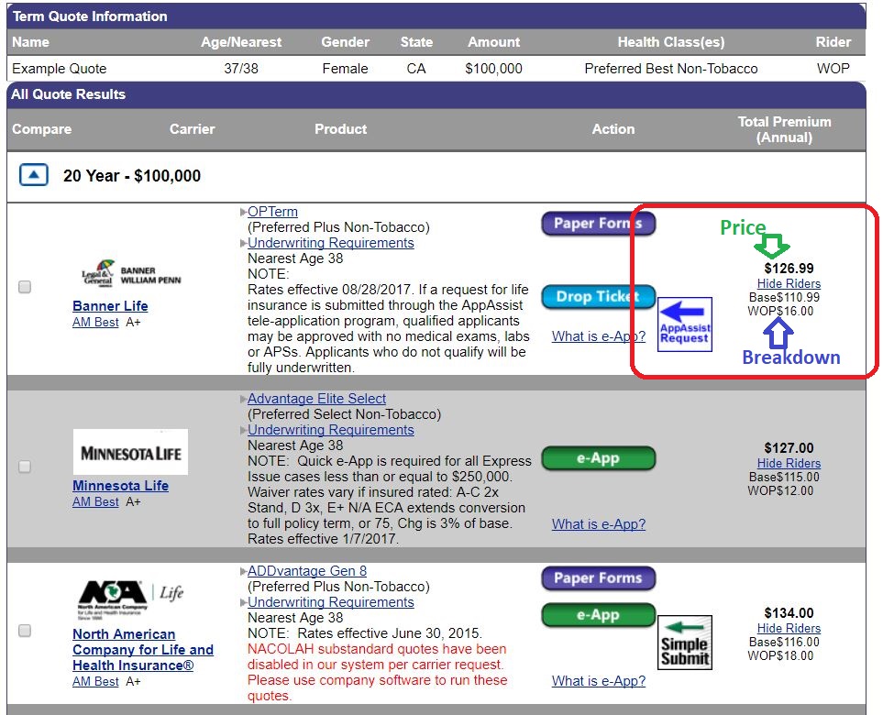Image resolution: width=883 pixels, height=715 pixels.
Task: Click the Minnesota Life e-App button
Action: (x=598, y=458)
